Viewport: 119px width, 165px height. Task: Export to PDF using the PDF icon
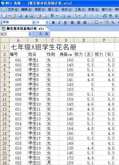32,16
